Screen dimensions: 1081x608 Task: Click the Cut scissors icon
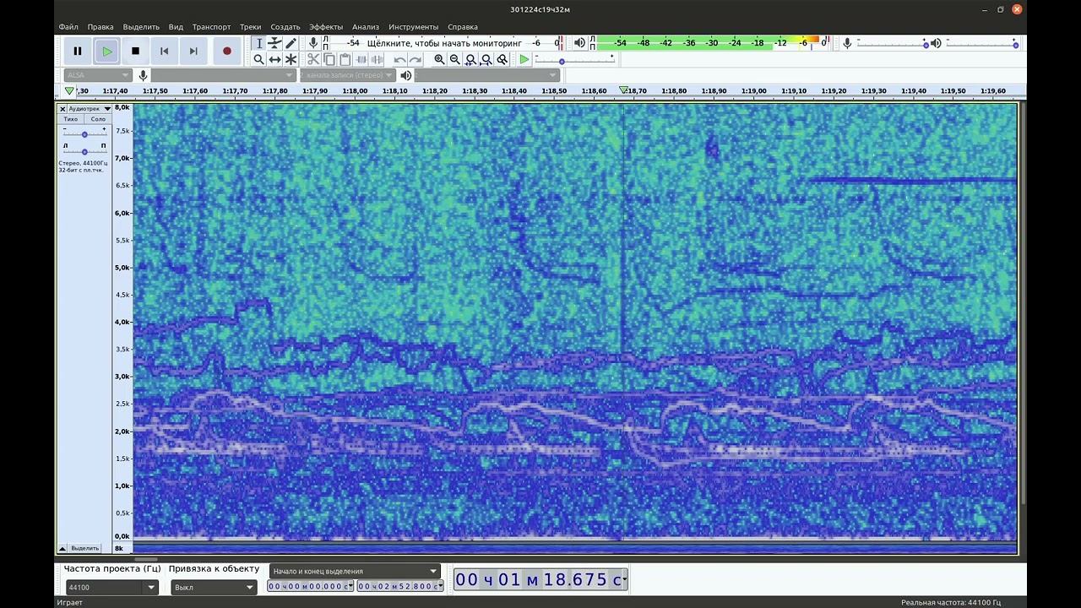point(313,59)
